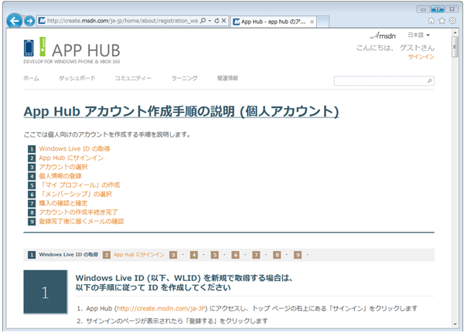Select the App Hub browser tab

click(273, 22)
